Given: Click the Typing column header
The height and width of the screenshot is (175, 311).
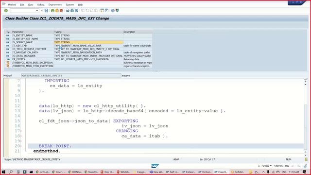Looking at the screenshot, I should pos(58,32).
